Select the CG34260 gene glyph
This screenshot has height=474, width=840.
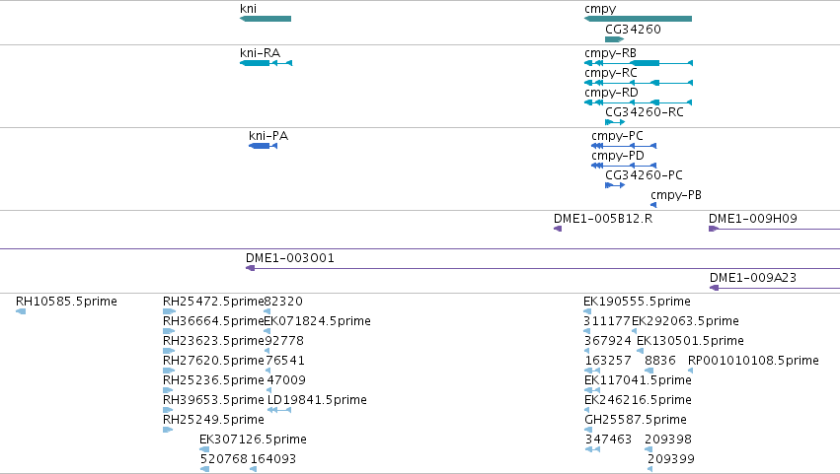click(x=615, y=39)
